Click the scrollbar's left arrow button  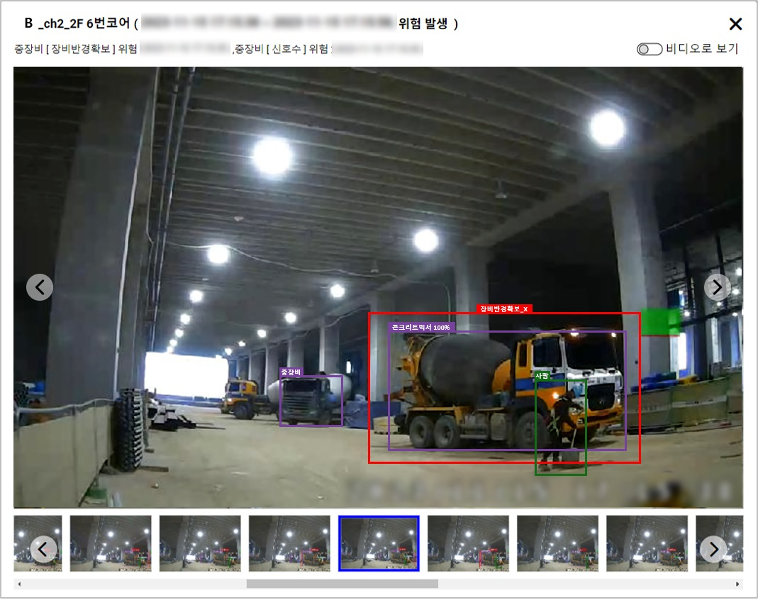click(x=19, y=584)
